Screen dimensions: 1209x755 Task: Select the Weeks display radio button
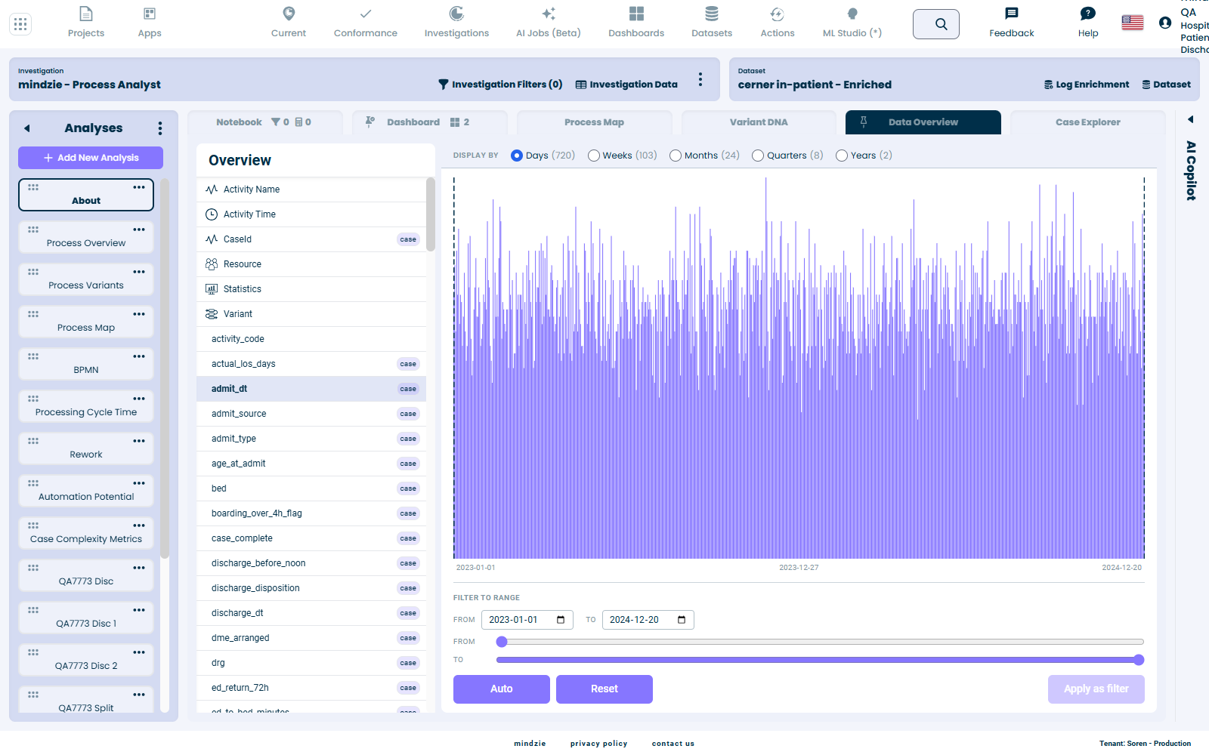(x=594, y=156)
